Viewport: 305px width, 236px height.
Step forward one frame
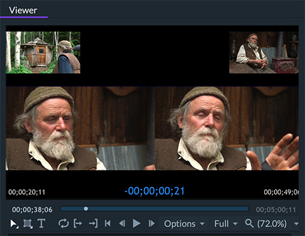click(x=152, y=223)
